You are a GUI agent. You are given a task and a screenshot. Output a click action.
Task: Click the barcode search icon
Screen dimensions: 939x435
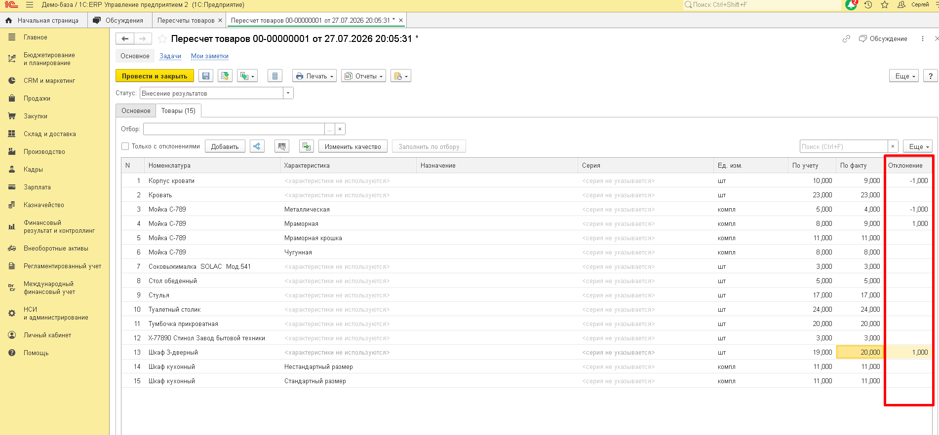[x=282, y=146]
